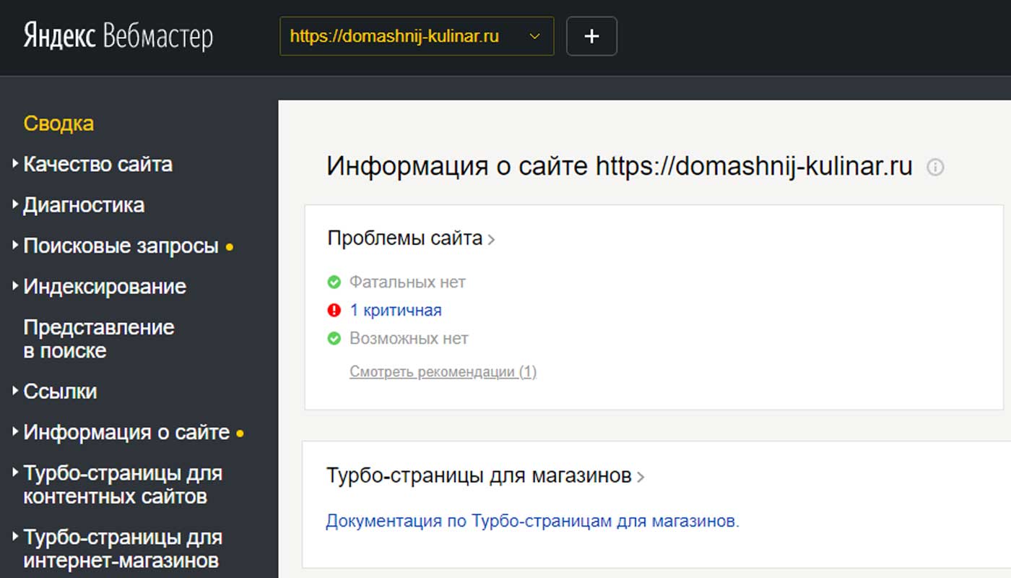Open Смотреть рекомендации (1) link
The image size is (1011, 578).
click(443, 372)
